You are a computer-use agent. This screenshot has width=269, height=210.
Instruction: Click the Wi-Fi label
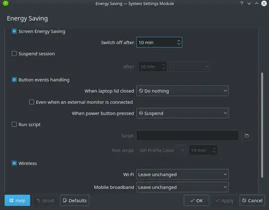(129, 175)
